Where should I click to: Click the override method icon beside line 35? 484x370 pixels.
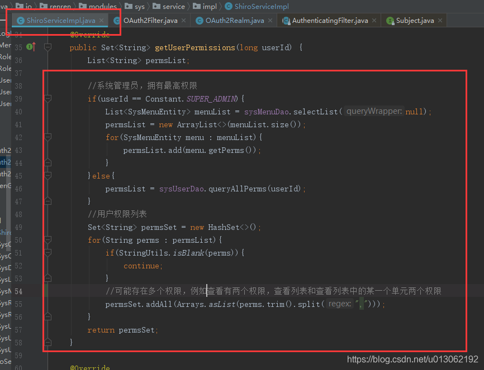click(x=31, y=47)
